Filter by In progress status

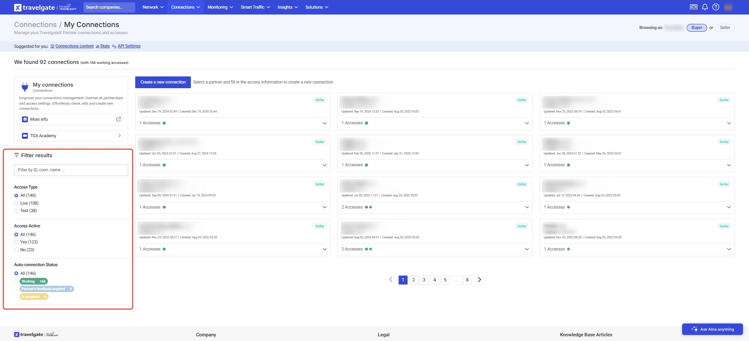click(34, 297)
